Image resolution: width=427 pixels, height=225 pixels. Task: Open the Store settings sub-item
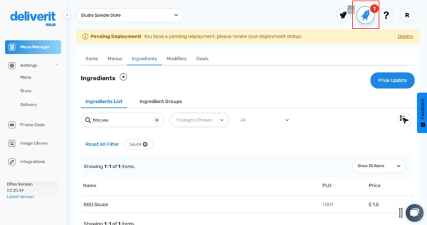tap(25, 91)
